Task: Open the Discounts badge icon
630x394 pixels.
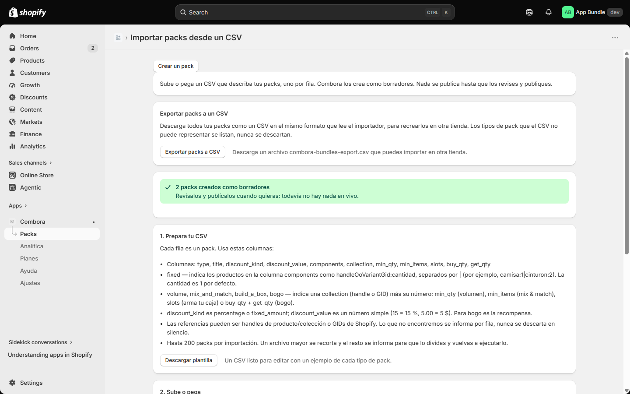Action: click(x=12, y=97)
